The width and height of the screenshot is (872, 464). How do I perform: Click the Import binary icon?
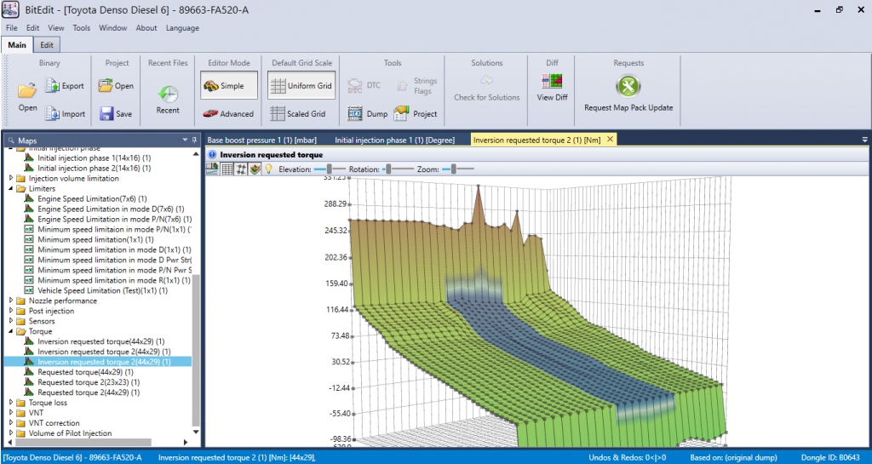coord(52,113)
